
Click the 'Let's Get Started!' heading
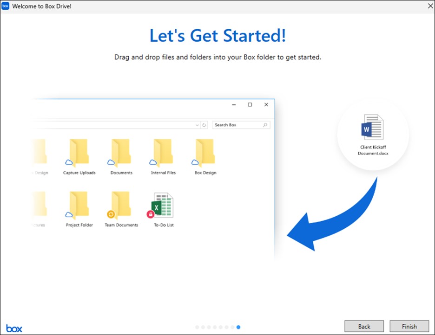(218, 35)
